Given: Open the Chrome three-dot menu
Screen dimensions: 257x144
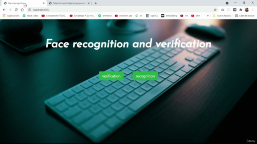Looking at the screenshot, I should (x=253, y=10).
